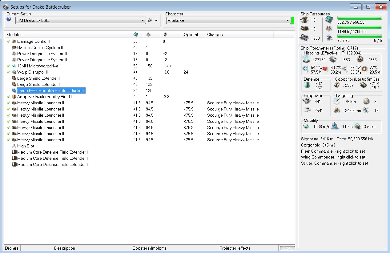
Task: Click the Charges column header
Action: pyautogui.click(x=215, y=34)
